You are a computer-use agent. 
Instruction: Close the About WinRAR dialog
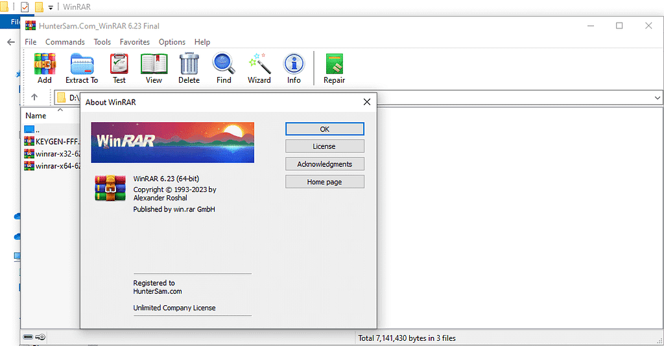(x=367, y=102)
